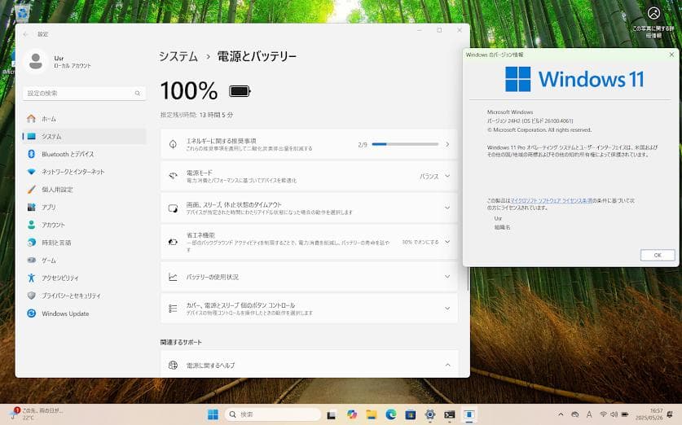Expand バッテリーの使用状況 section
This screenshot has height=425, width=682.
[309, 277]
